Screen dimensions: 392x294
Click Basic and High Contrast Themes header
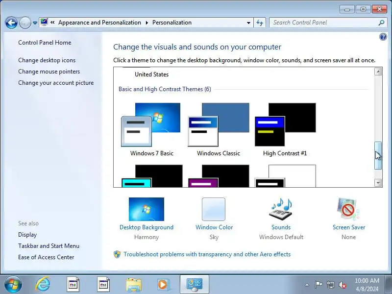165,89
